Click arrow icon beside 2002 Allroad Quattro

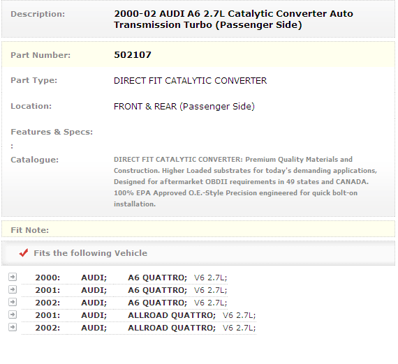point(13,327)
